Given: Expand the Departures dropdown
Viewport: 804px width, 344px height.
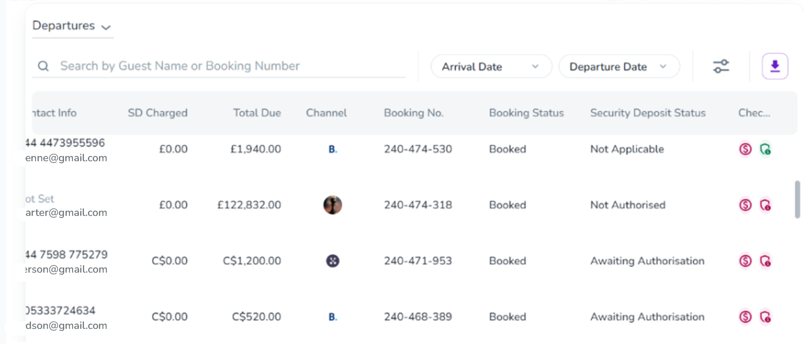Looking at the screenshot, I should coord(72,26).
